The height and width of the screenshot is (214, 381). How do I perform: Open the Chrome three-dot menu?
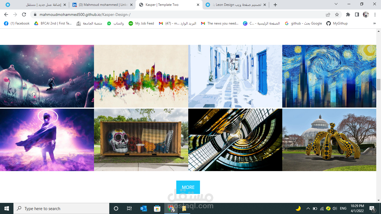pos(375,14)
